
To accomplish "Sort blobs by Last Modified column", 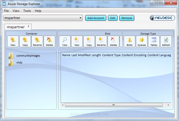I will point(81,55).
